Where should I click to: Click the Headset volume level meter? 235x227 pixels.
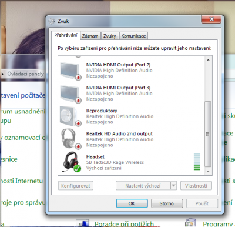pyautogui.click(x=197, y=162)
